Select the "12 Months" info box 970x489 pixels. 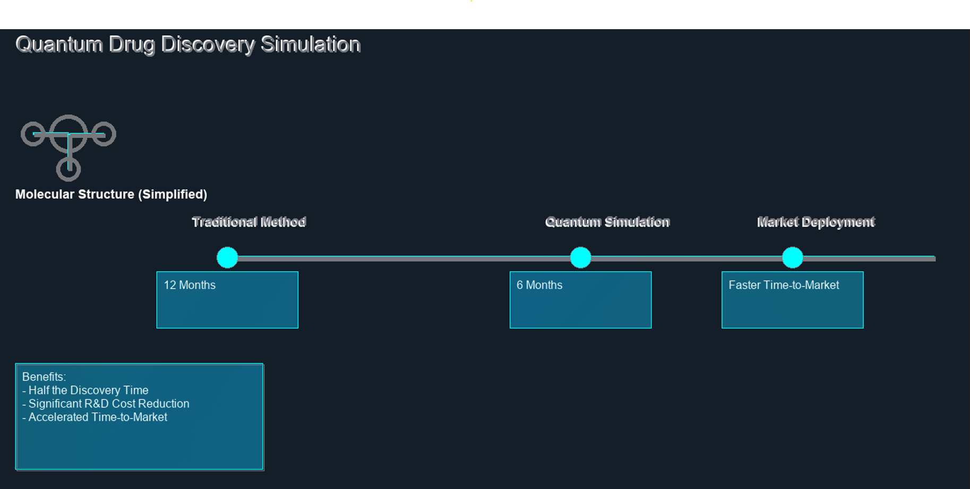tap(227, 300)
